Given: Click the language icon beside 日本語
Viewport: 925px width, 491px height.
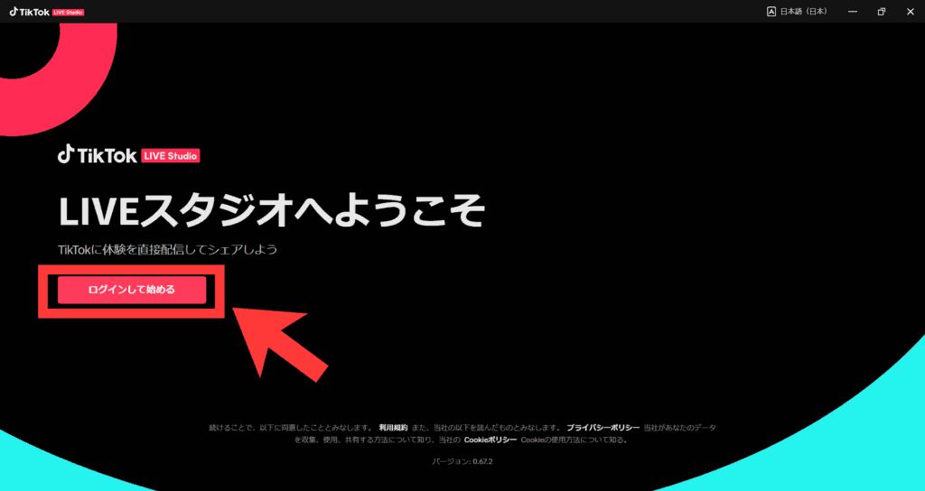Looking at the screenshot, I should point(771,11).
